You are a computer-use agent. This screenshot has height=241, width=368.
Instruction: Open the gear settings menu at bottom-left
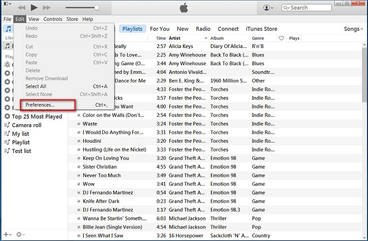click(x=20, y=234)
